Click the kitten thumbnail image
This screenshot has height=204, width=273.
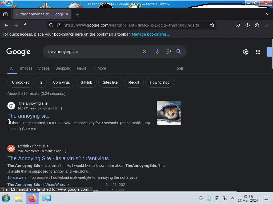point(169,113)
